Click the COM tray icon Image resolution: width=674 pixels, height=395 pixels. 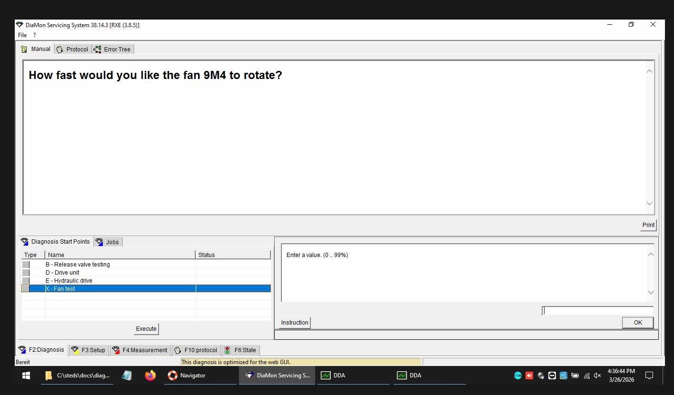(x=518, y=375)
